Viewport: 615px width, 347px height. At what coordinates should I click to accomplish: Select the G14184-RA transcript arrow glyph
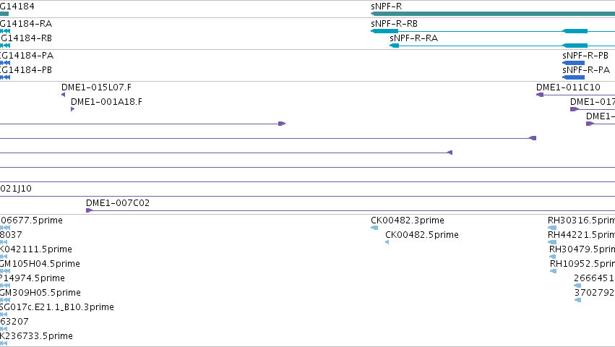tap(5, 31)
